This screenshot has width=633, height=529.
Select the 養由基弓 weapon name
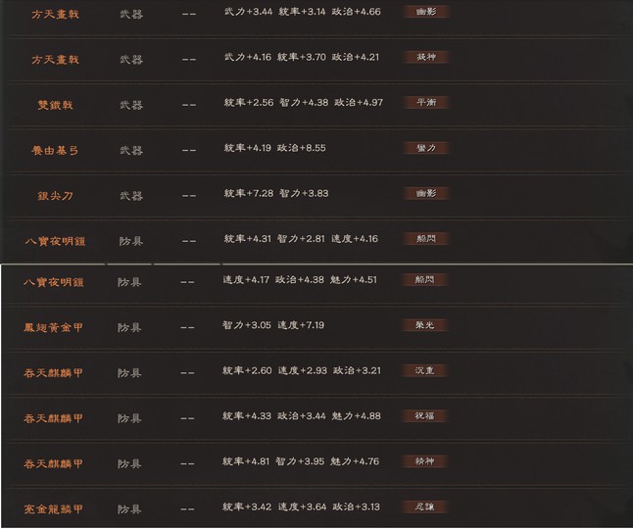tap(55, 151)
